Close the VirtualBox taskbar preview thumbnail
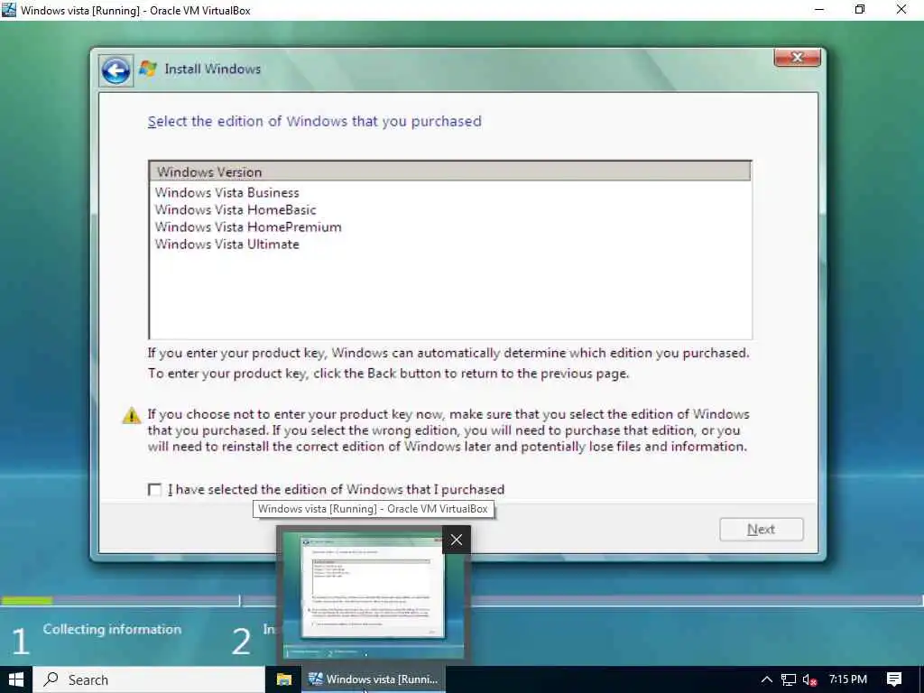924x693 pixels. tap(456, 540)
